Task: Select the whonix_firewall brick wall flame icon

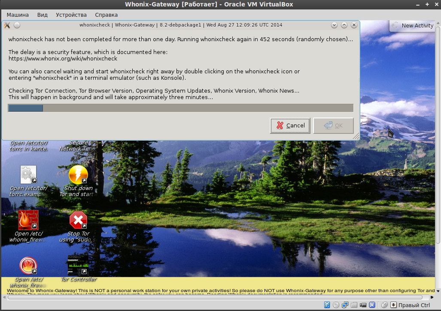Action: (x=28, y=220)
